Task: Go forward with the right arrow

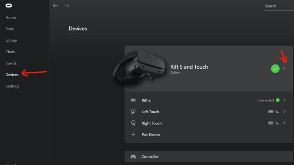Action: (x=67, y=6)
